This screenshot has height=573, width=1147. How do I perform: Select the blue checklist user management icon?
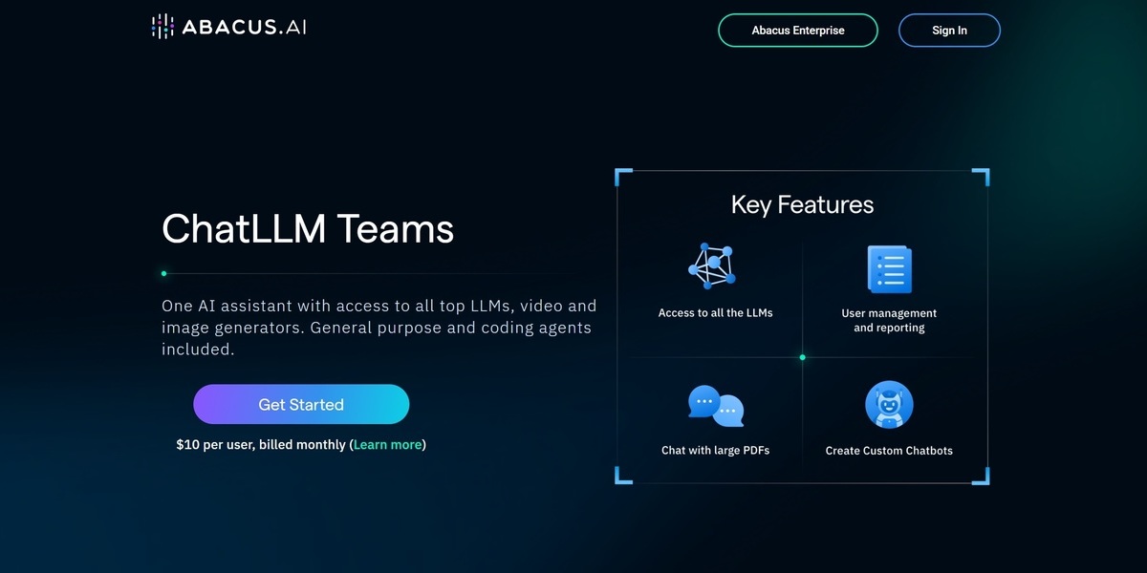[x=889, y=268]
